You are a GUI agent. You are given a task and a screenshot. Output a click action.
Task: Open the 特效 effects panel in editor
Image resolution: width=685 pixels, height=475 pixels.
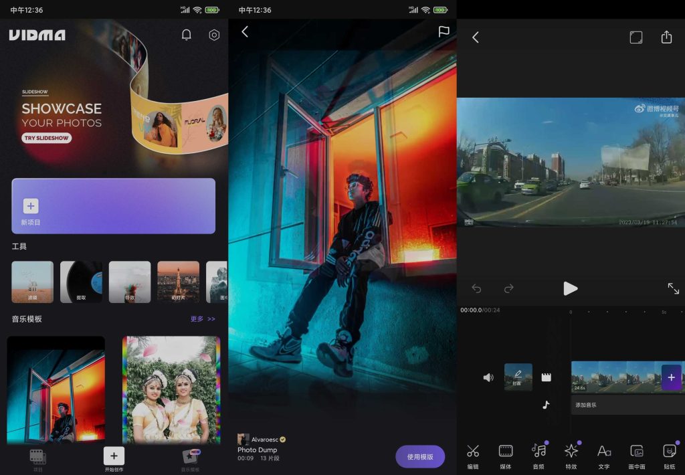[571, 455]
